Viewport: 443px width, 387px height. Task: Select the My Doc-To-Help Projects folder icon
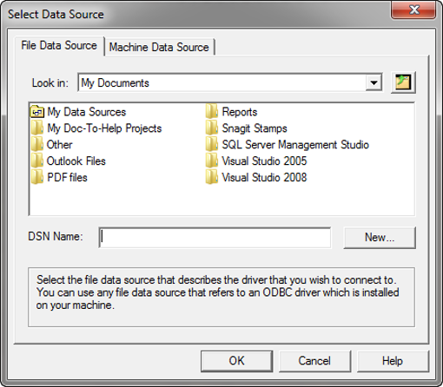point(37,128)
